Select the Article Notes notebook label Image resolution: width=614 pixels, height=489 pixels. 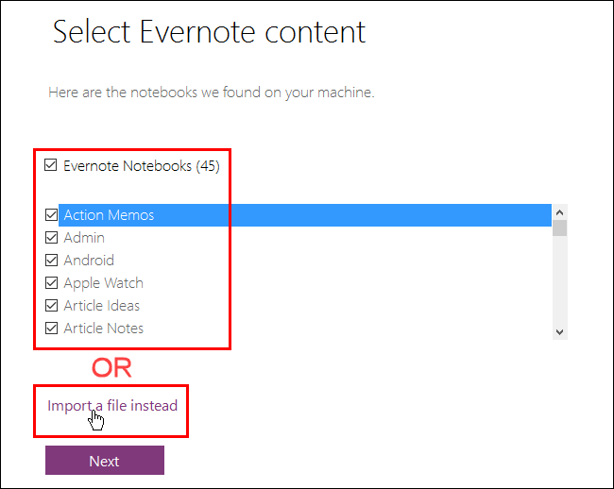[103, 329]
